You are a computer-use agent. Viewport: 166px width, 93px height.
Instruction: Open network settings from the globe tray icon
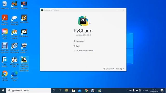(140, 90)
